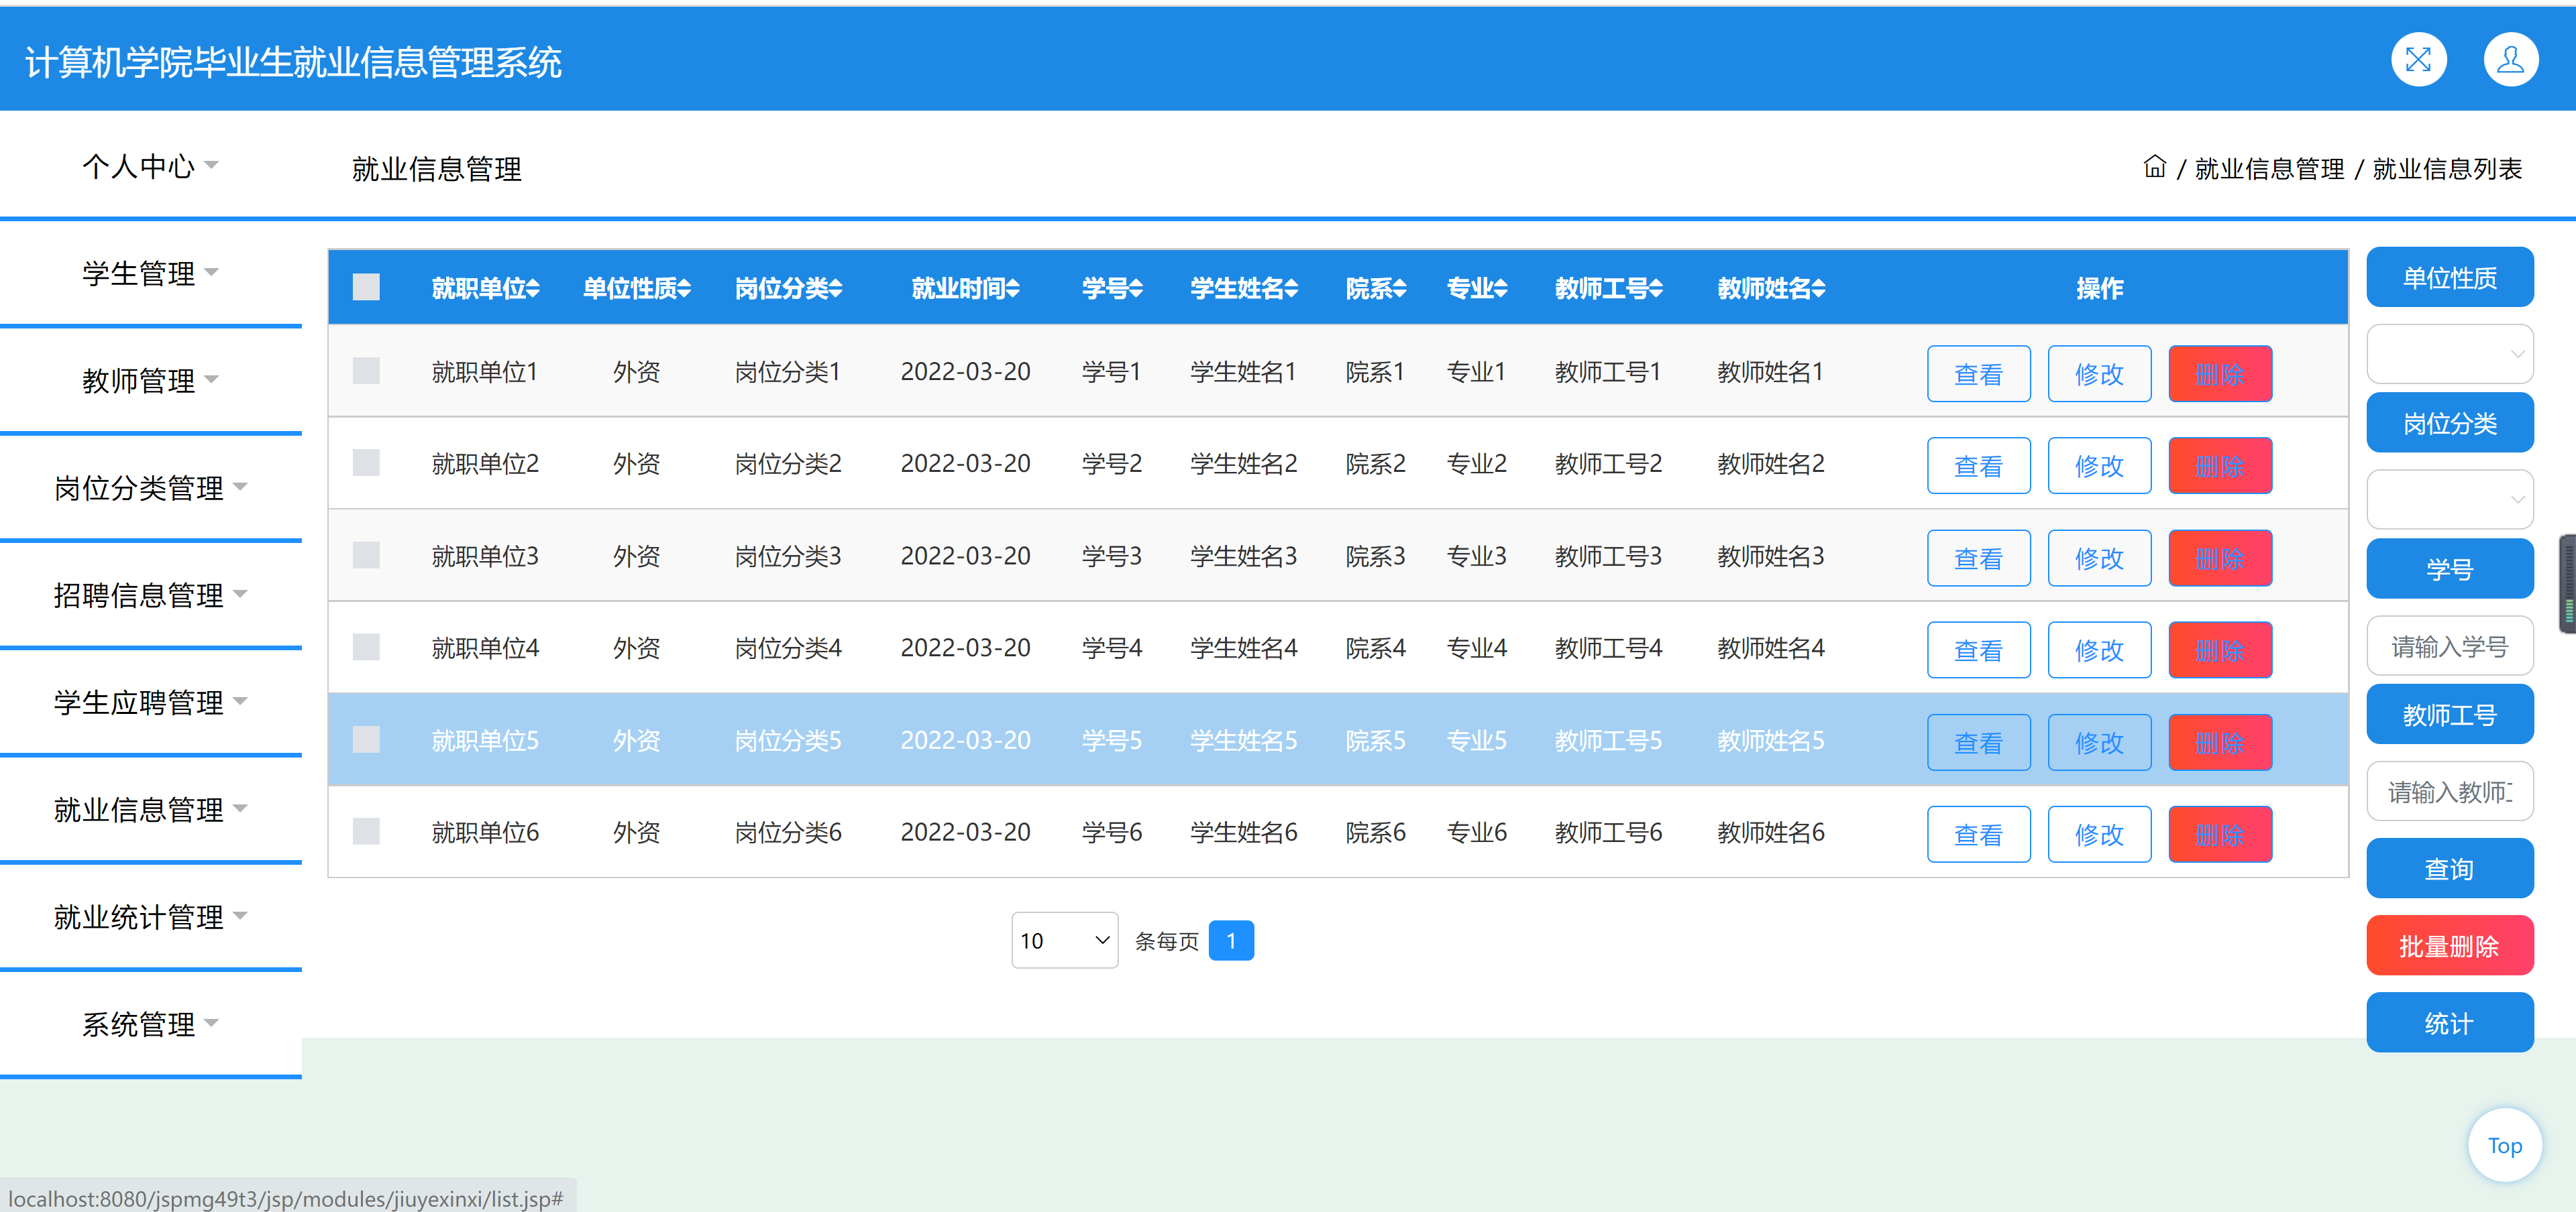Sort by 岗位分类 column arrows

pos(836,289)
